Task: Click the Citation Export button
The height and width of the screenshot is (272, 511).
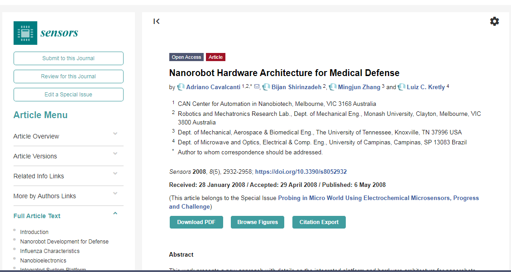Action: click(319, 222)
